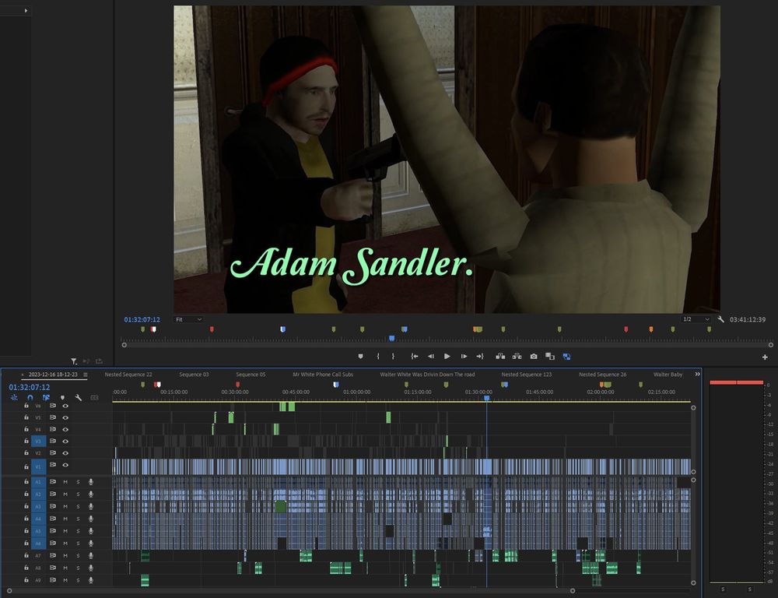Solo the A5 audio track
This screenshot has height=598, width=778.
tap(78, 531)
